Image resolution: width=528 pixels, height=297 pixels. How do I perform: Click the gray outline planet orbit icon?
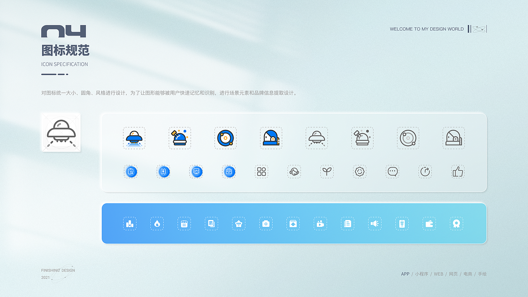click(x=408, y=138)
